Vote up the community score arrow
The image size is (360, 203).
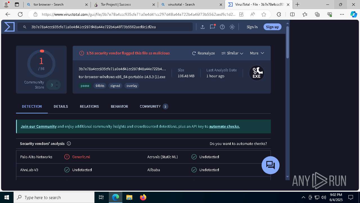[x=57, y=83]
